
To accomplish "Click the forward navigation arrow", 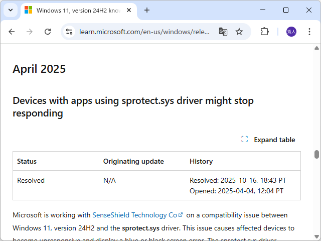I will [x=30, y=32].
